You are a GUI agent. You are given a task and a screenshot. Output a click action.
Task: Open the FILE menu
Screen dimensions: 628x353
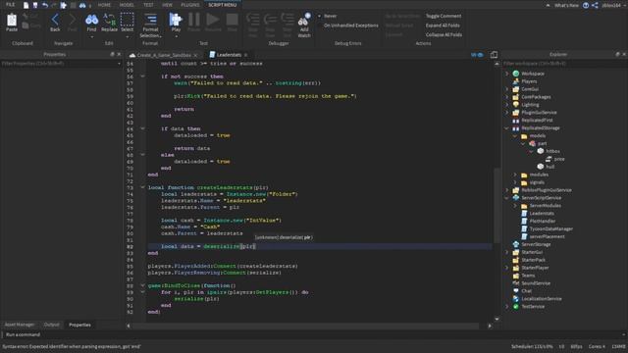(x=10, y=5)
